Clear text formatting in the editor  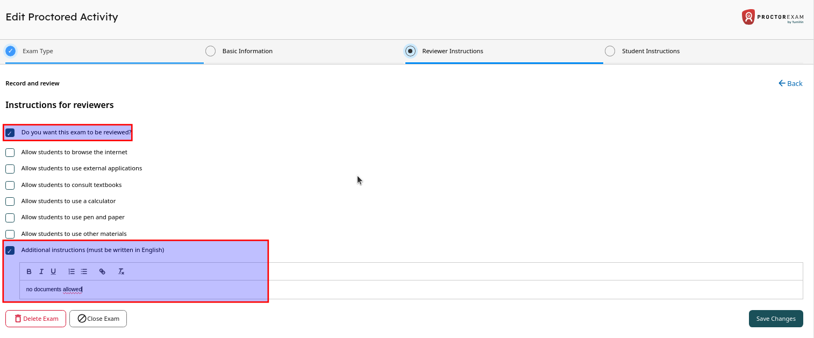click(122, 271)
